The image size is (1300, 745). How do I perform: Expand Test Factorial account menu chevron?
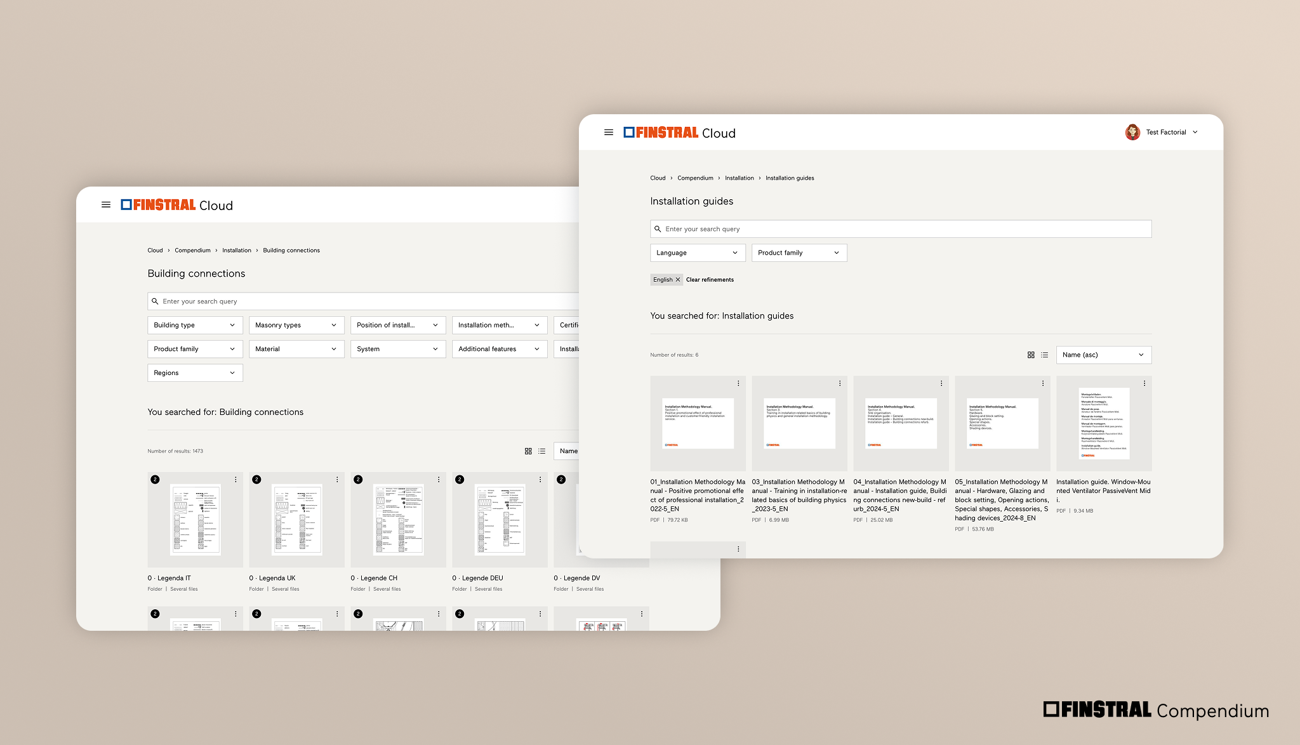point(1195,132)
